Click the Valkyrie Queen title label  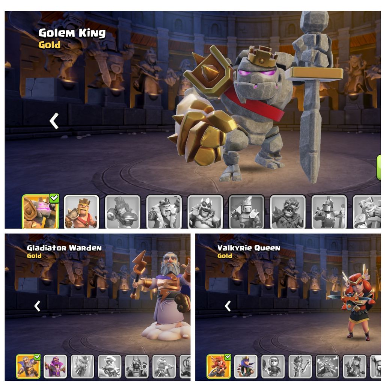click(249, 248)
